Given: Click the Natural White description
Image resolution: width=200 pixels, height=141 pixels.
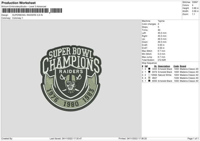Looking at the screenshot, I should (x=165, y=75).
